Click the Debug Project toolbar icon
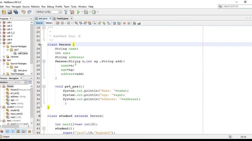Viewport: 252px width, 141px height. [x=86, y=12]
